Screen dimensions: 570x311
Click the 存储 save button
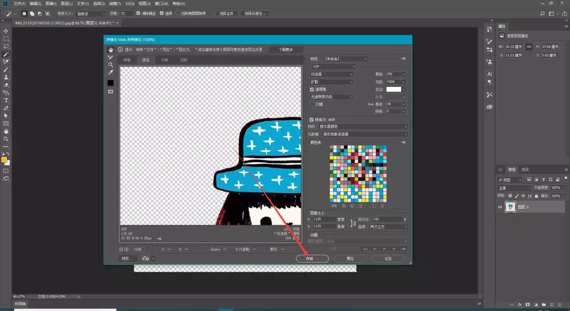pos(312,259)
